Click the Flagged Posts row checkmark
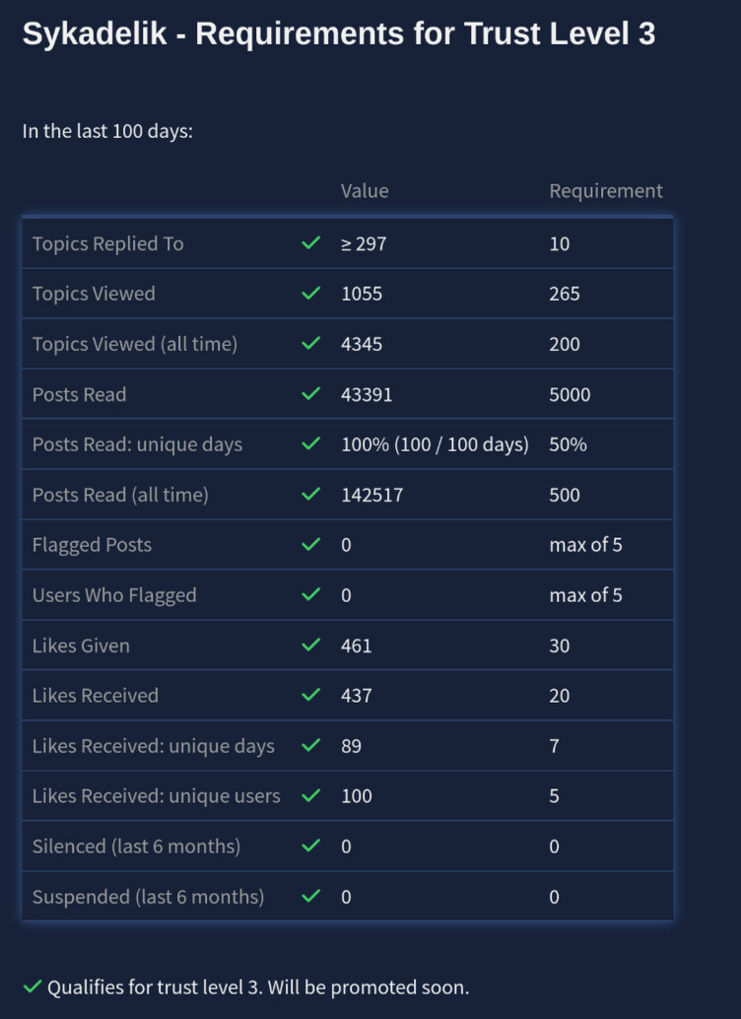741x1019 pixels. pos(311,545)
